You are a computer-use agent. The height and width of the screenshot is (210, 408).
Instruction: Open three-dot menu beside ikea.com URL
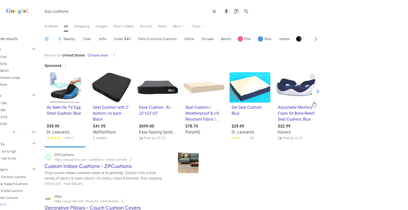(x=122, y=201)
